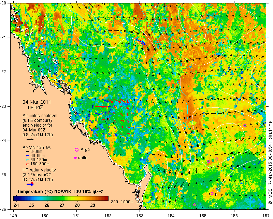
Task: Click the magenta Argo circle legend symbol
Action: [x=76, y=150]
